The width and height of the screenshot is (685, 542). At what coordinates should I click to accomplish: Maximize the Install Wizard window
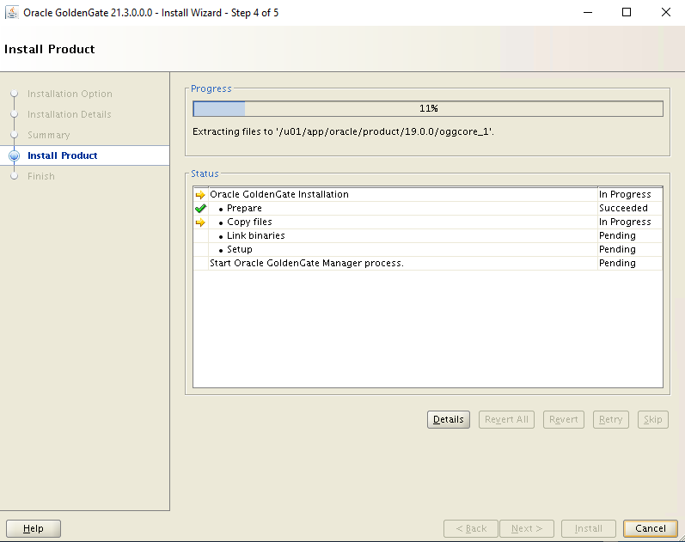tap(627, 12)
